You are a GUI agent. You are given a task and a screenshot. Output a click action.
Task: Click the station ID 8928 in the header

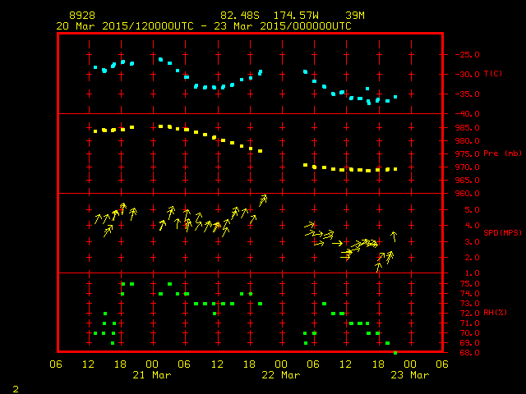[x=82, y=16]
